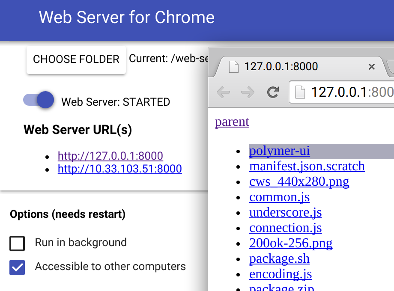Screen dimensions: 394x291
Task: Open the underscore.js file link
Action: pyautogui.click(x=285, y=213)
